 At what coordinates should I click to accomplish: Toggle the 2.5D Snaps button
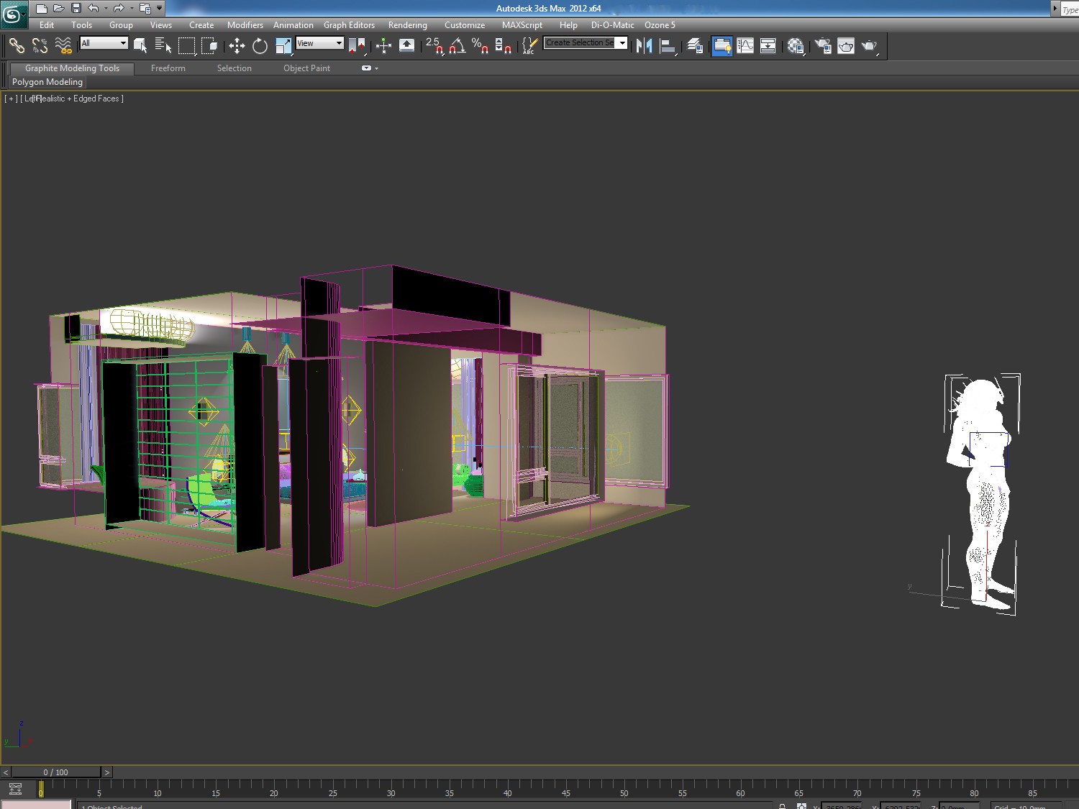[x=434, y=46]
